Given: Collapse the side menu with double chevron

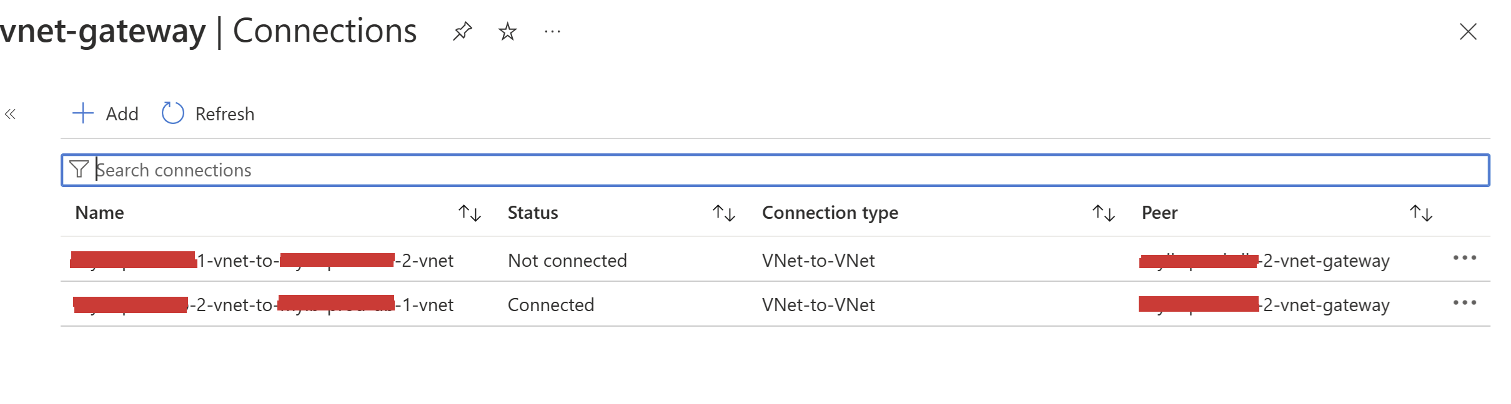Looking at the screenshot, I should tap(10, 114).
